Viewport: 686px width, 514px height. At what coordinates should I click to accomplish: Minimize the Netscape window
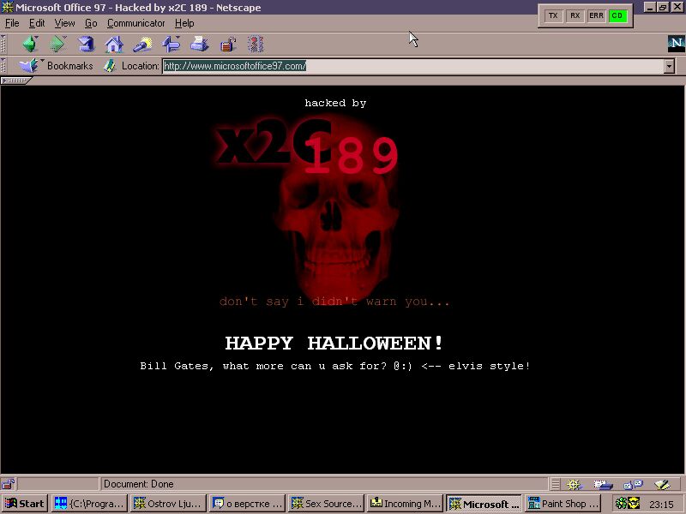pyautogui.click(x=651, y=7)
